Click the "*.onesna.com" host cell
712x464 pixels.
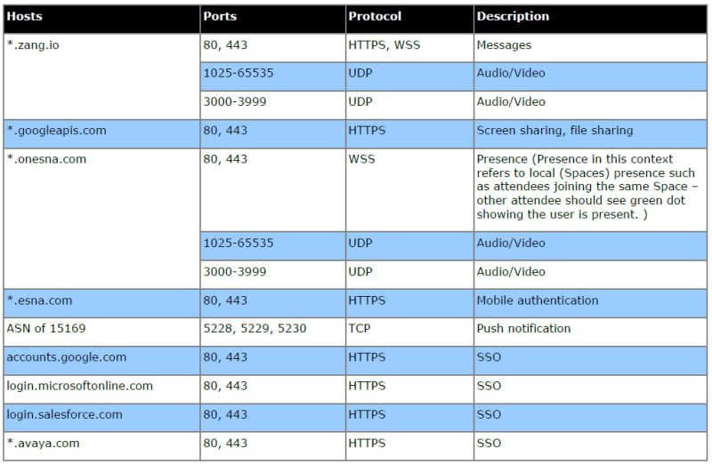click(x=101, y=218)
